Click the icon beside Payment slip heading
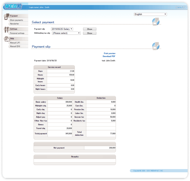Screen dimensions: 190x181 pos(156,46)
